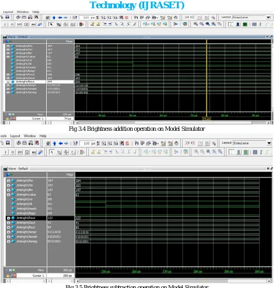Expand the /imbright/value signal in Fig 3.5 wave list

[9, 195]
